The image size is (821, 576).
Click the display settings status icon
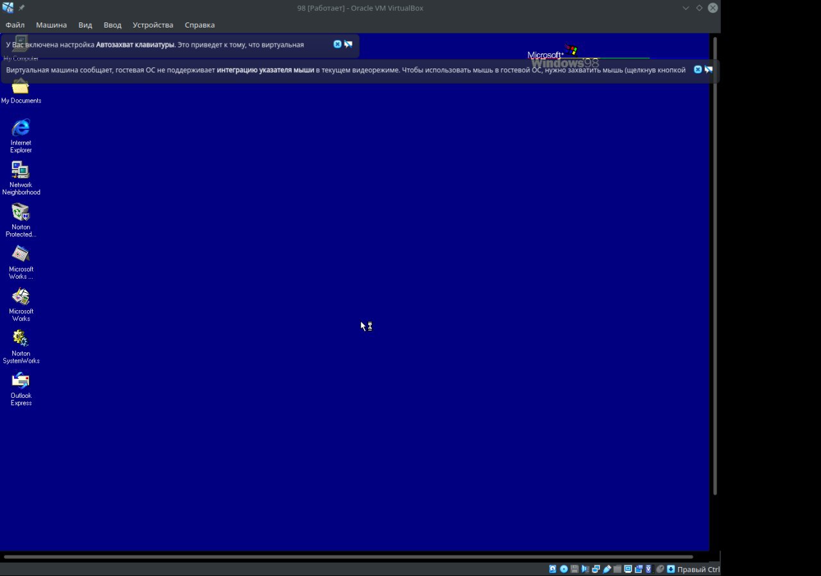[628, 569]
